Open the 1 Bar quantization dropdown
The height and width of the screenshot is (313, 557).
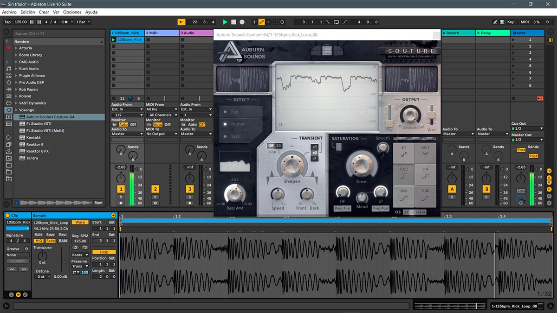(83, 22)
